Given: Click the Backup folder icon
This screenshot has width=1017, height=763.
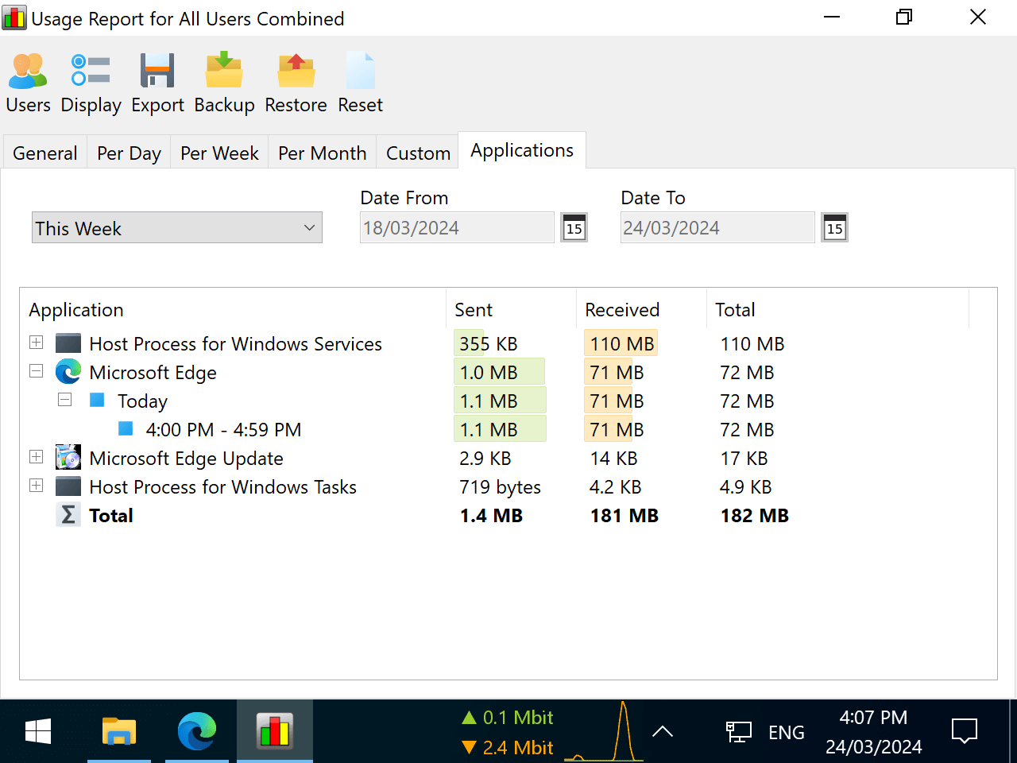Looking at the screenshot, I should [x=224, y=70].
